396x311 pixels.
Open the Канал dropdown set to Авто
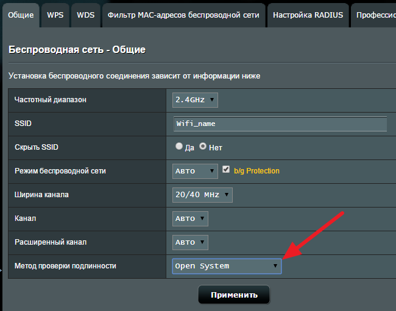click(x=190, y=218)
